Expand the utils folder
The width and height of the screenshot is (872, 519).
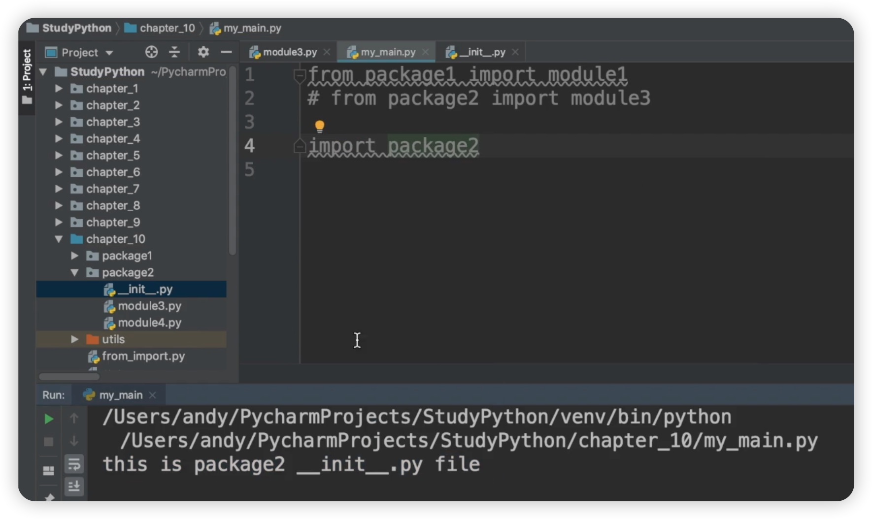click(74, 339)
